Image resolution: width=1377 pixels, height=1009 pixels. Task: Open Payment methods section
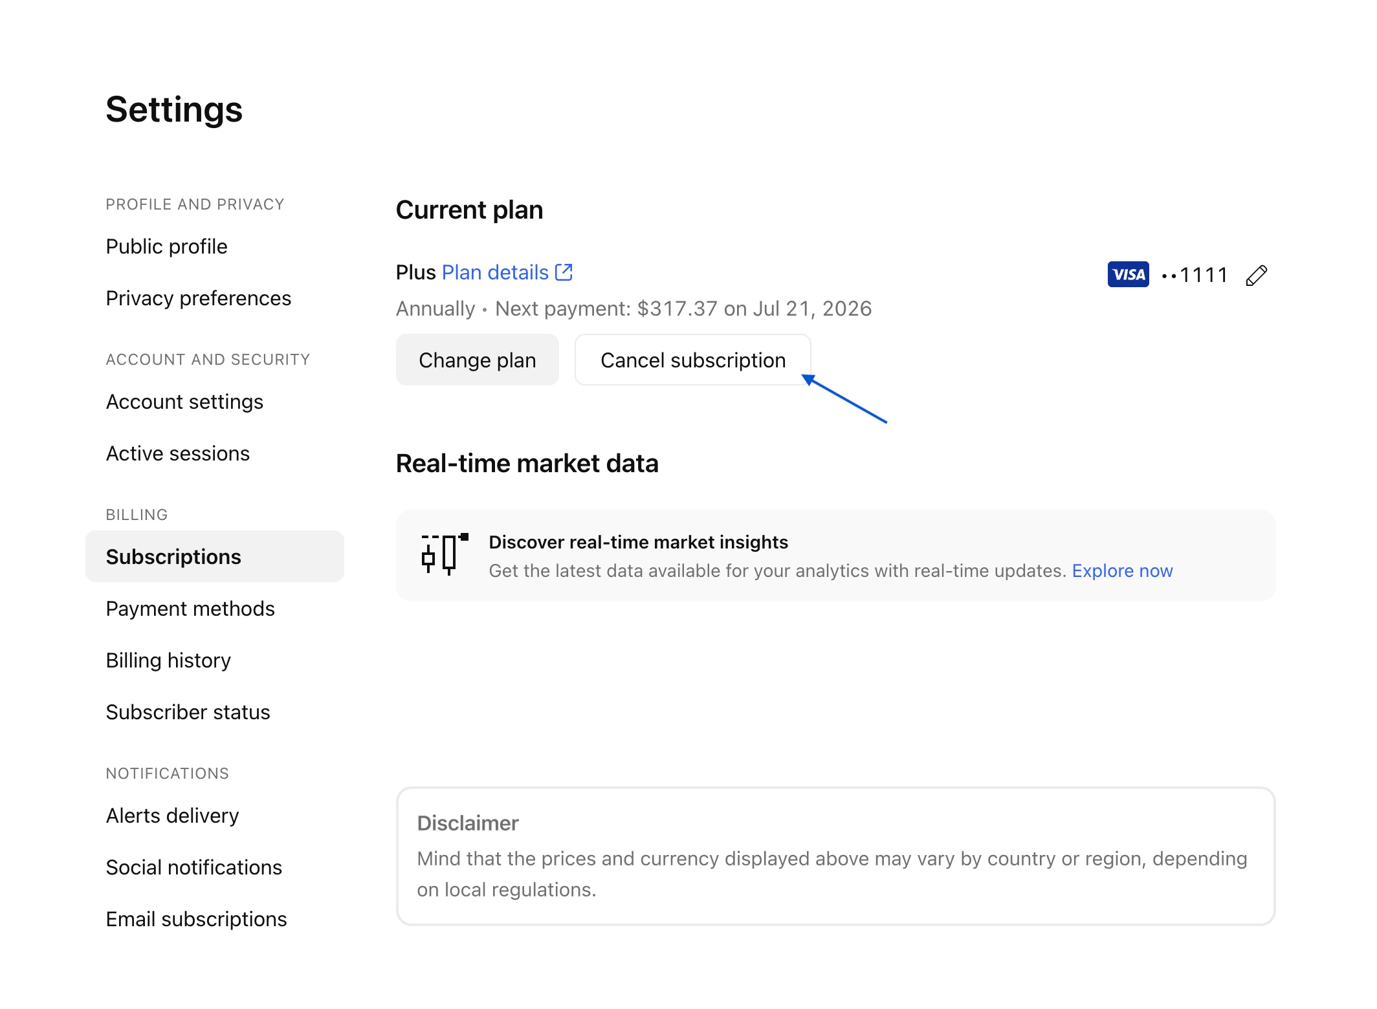(x=190, y=609)
